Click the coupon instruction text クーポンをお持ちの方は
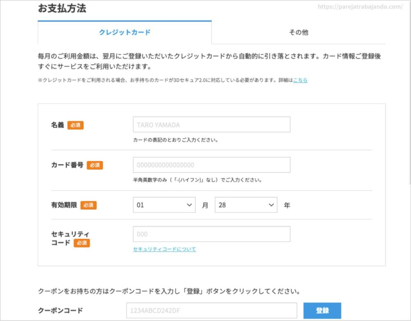The height and width of the screenshot is (321, 411). click(x=169, y=291)
